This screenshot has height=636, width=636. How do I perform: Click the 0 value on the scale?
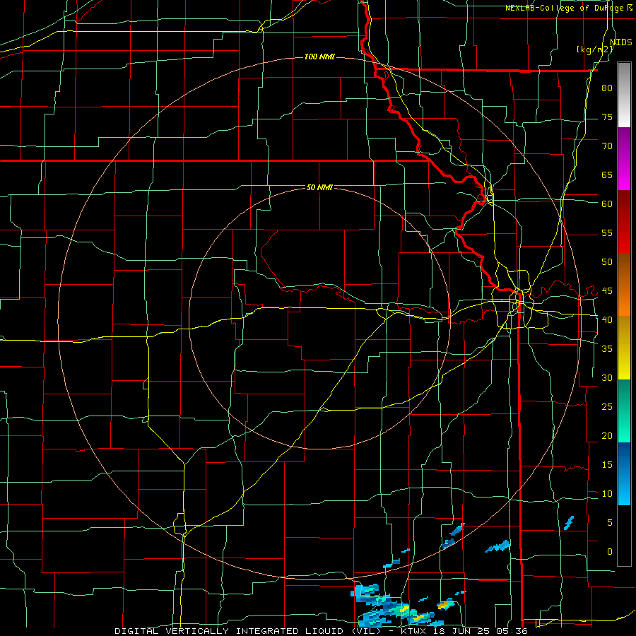610,552
